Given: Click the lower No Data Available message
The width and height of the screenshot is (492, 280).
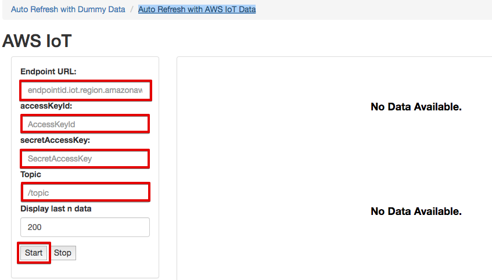Looking at the screenshot, I should (x=416, y=211).
